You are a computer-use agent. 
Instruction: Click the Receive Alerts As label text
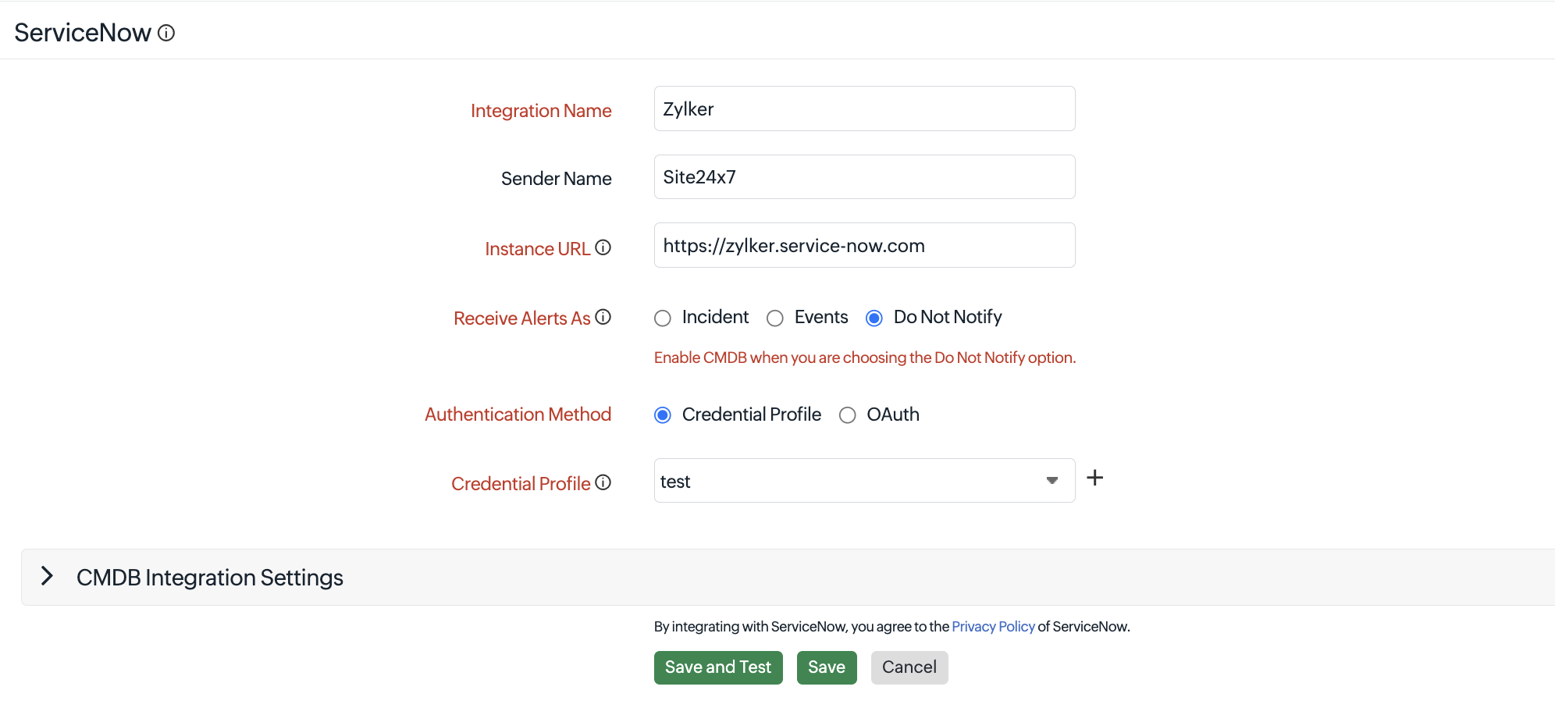(x=522, y=318)
